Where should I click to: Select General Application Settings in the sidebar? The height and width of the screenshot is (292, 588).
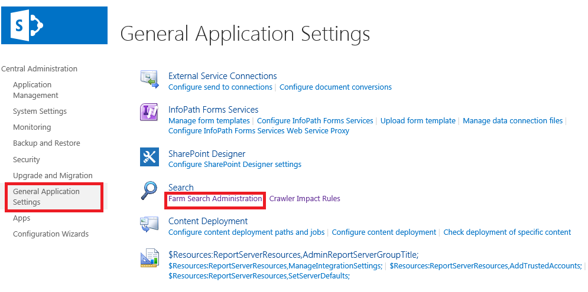point(46,196)
